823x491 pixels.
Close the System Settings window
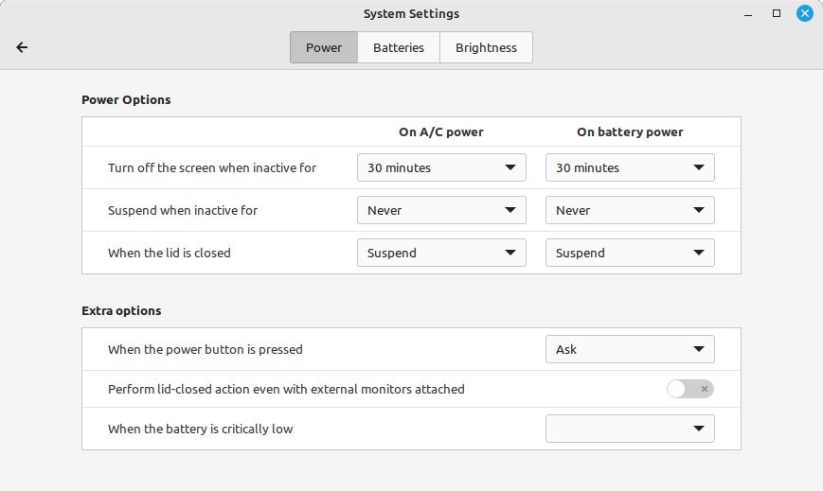tap(805, 13)
